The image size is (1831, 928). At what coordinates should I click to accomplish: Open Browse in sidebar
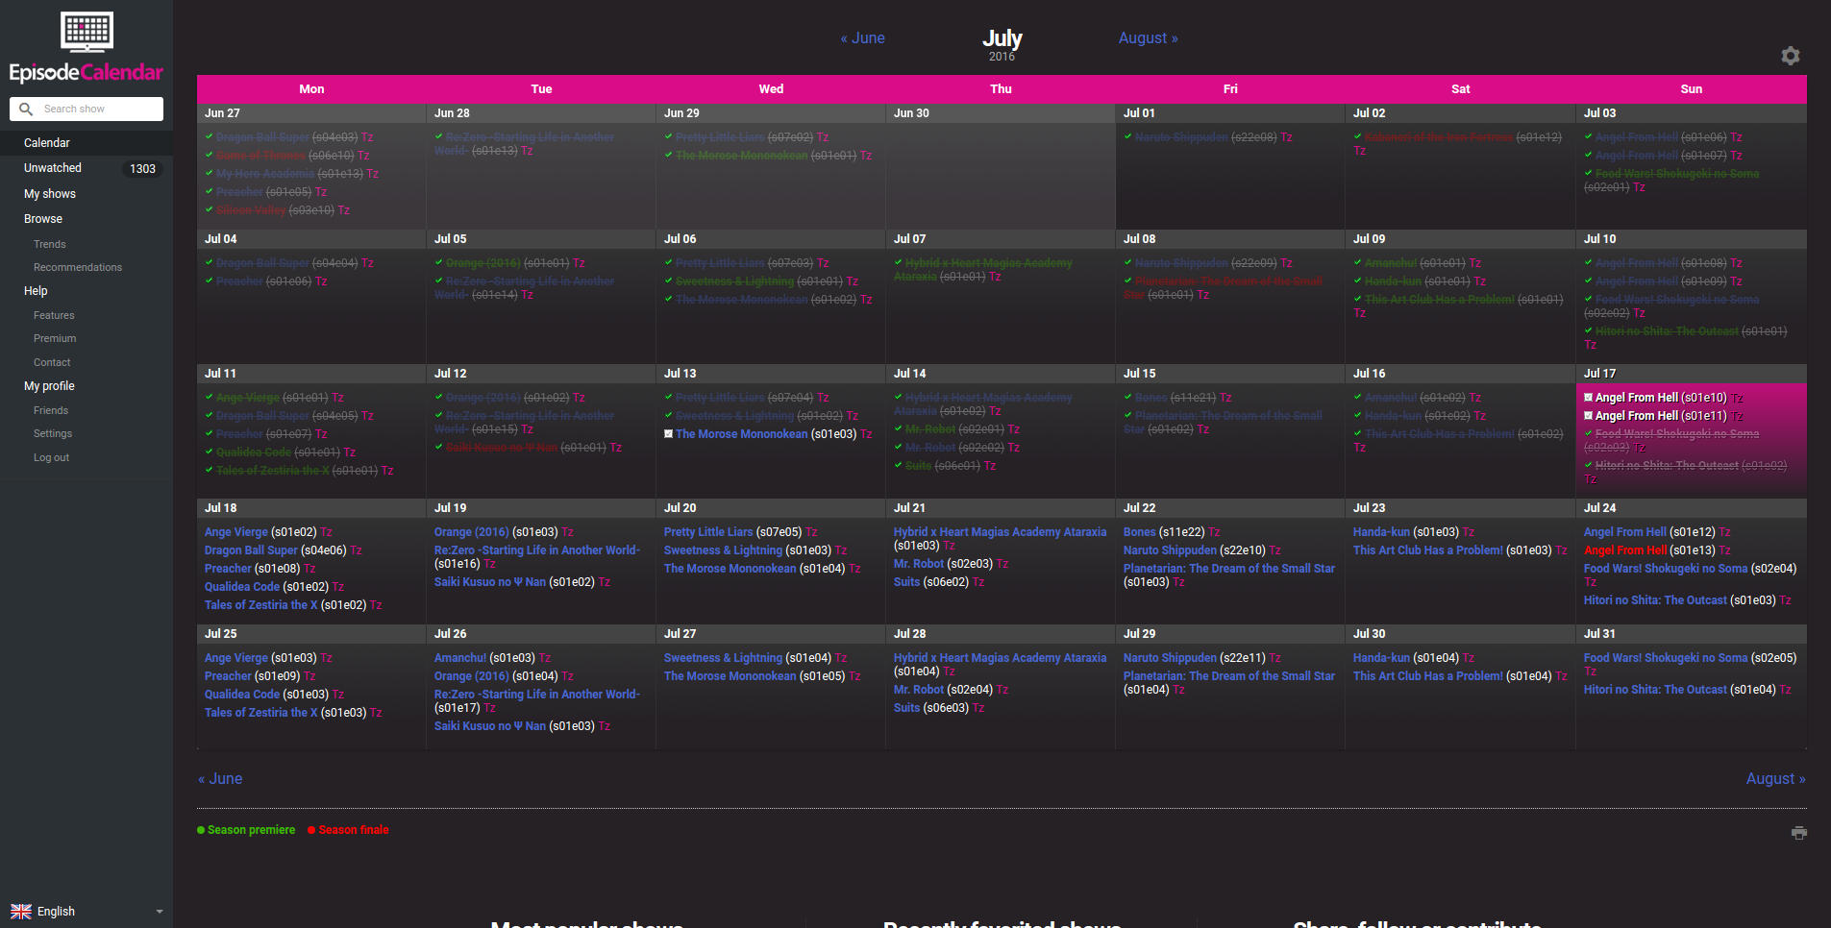coord(43,219)
